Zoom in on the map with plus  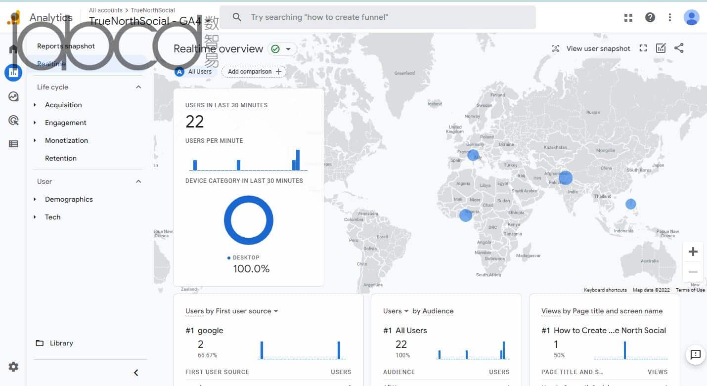tap(693, 252)
